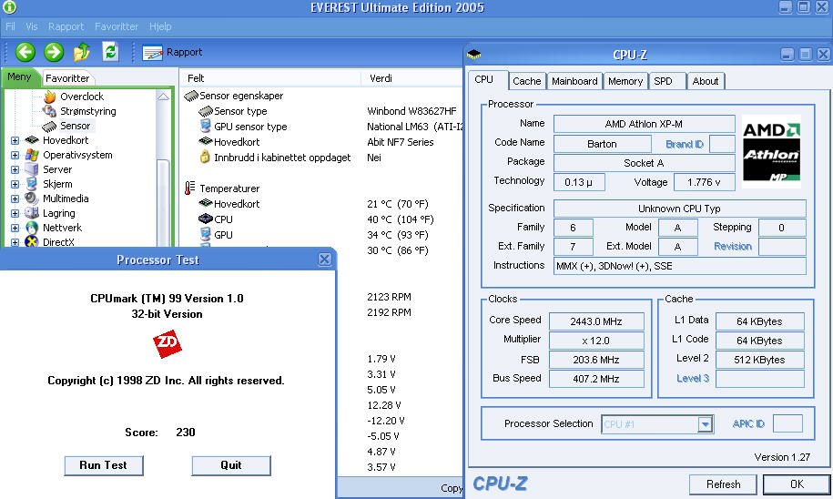833x499 pixels.
Task: Click the Hovedkort motherboard icon in tree
Action: pos(32,140)
